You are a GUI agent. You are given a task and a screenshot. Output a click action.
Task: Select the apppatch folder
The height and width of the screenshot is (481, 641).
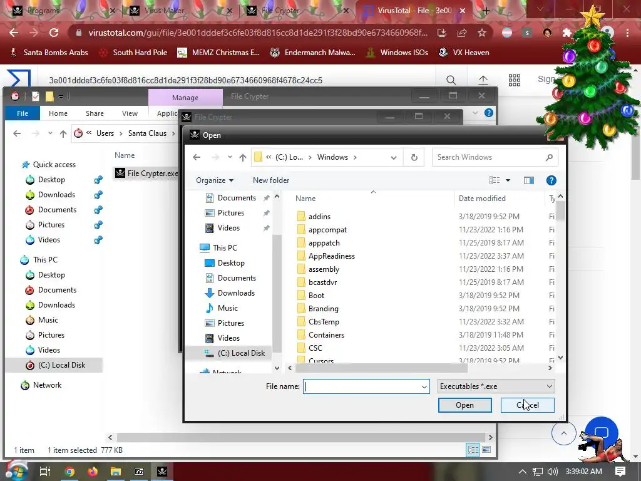pyautogui.click(x=324, y=243)
